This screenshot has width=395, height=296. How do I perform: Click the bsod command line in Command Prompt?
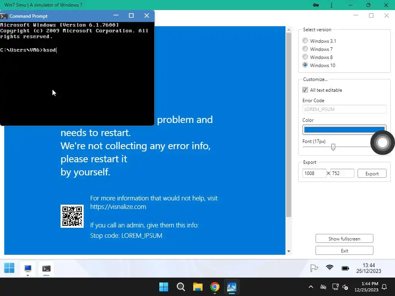[x=28, y=50]
